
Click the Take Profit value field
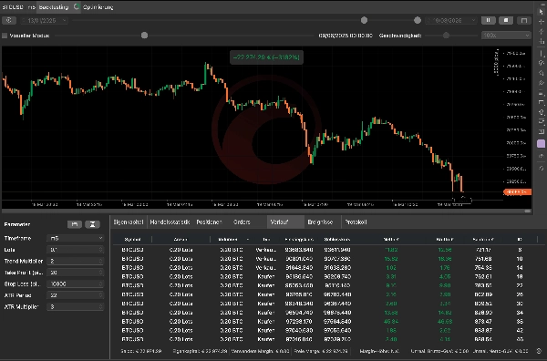coord(76,273)
